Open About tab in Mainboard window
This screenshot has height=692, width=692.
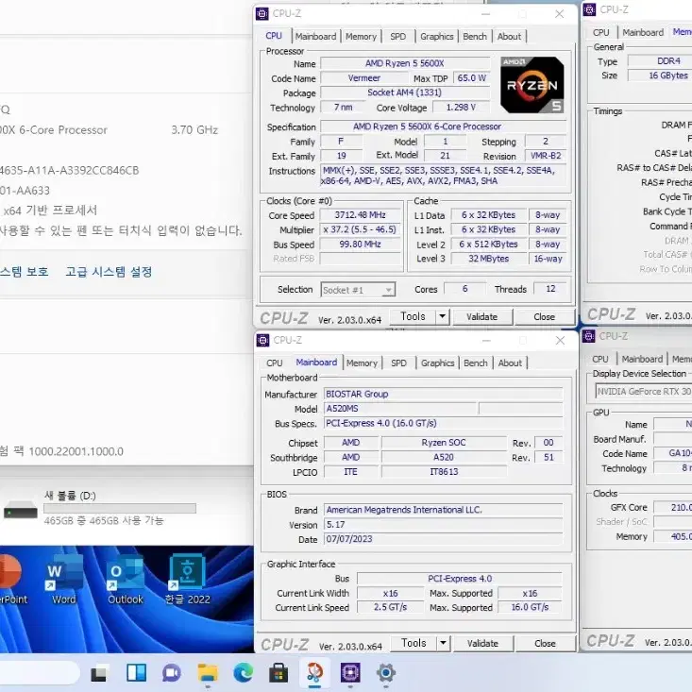(x=510, y=363)
